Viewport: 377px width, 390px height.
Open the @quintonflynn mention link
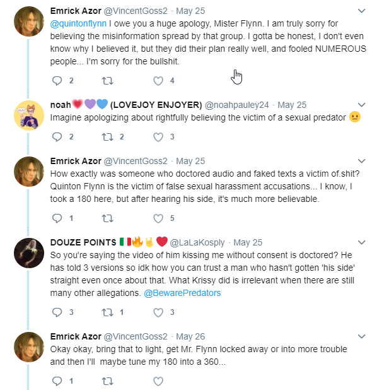point(78,23)
